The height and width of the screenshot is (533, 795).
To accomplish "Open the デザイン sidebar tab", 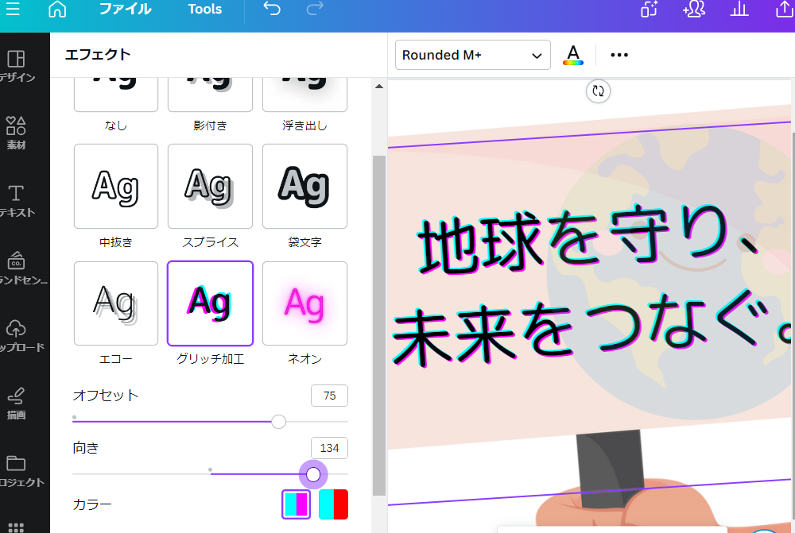I will click(16, 67).
